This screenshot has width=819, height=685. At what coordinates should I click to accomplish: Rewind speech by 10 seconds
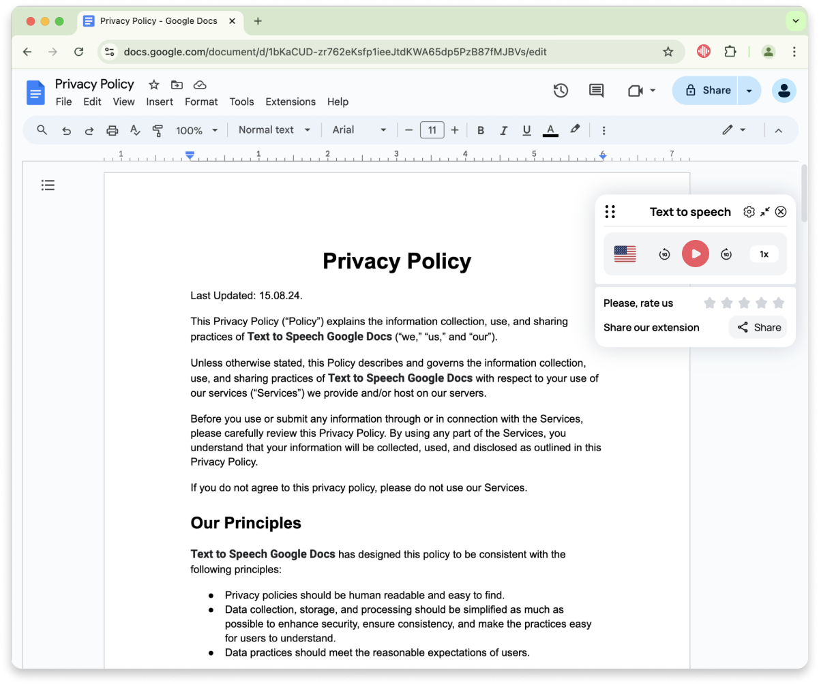pyautogui.click(x=664, y=254)
